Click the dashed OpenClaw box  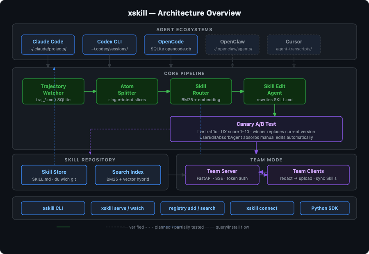pyautogui.click(x=232, y=45)
